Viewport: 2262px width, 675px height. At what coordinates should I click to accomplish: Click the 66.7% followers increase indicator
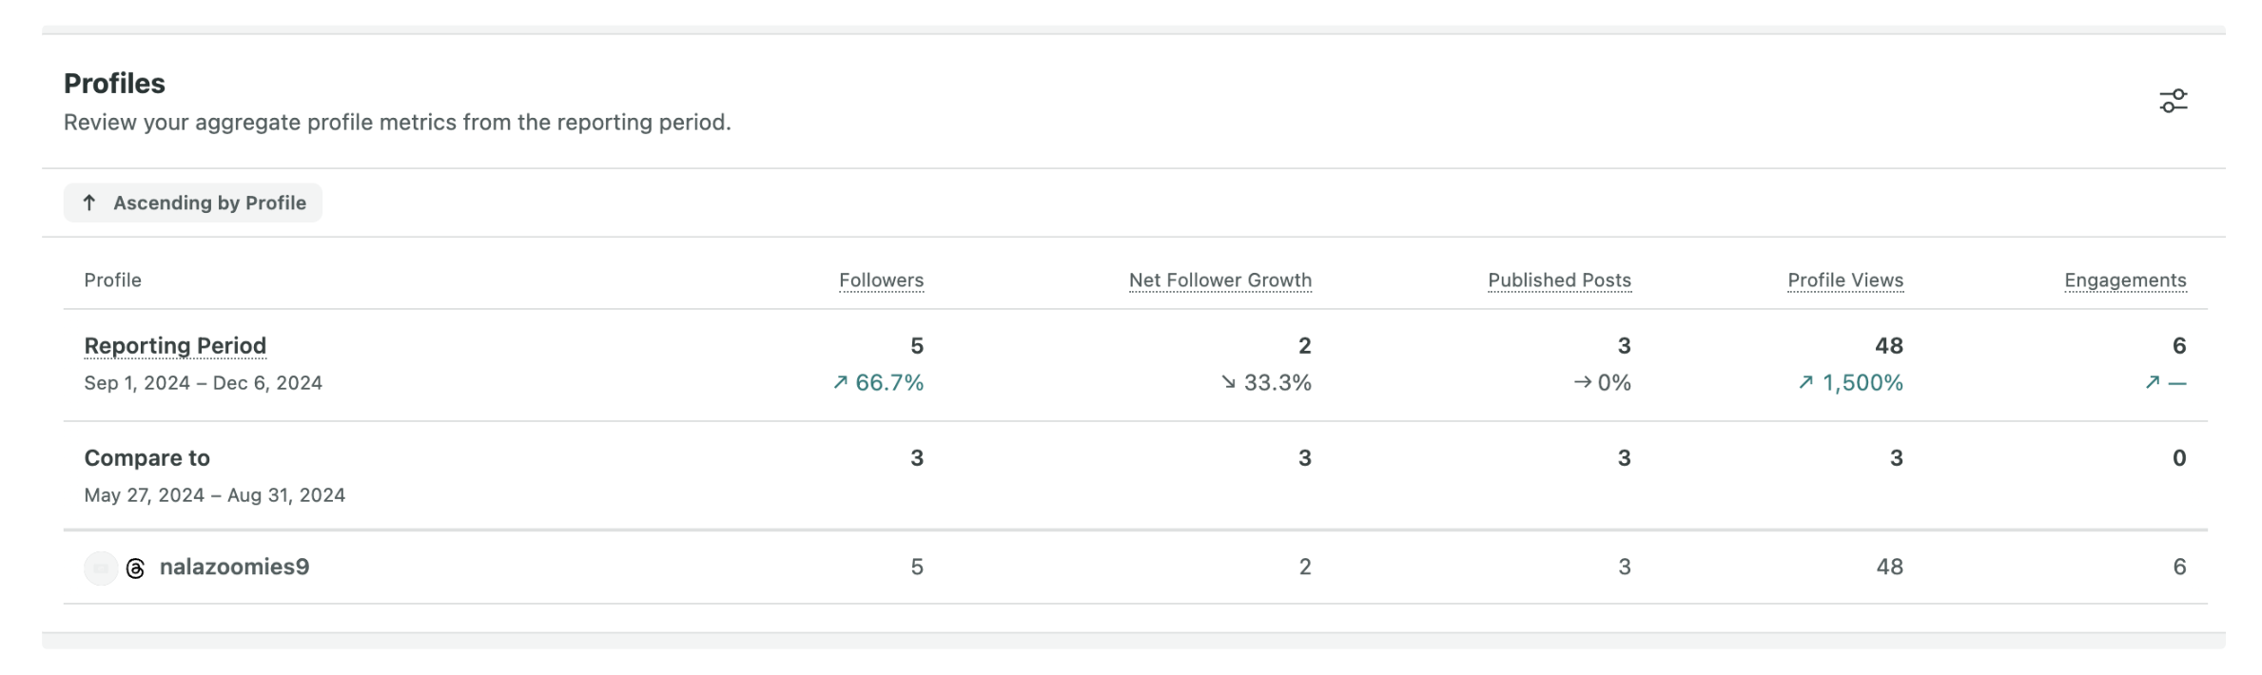878,383
